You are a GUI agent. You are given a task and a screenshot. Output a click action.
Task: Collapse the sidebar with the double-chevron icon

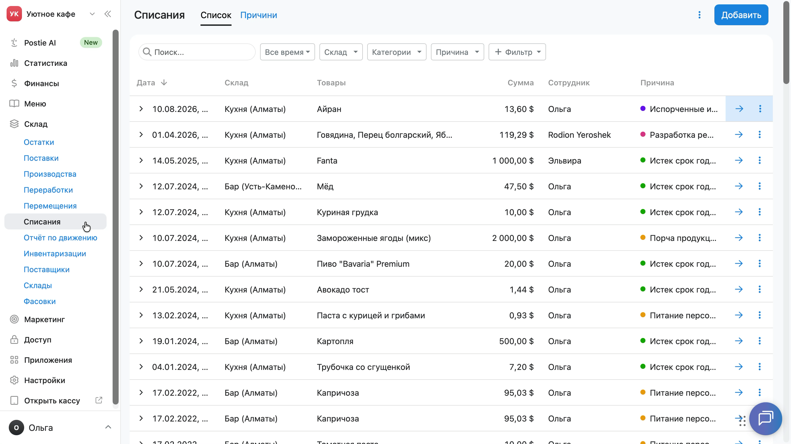point(108,14)
